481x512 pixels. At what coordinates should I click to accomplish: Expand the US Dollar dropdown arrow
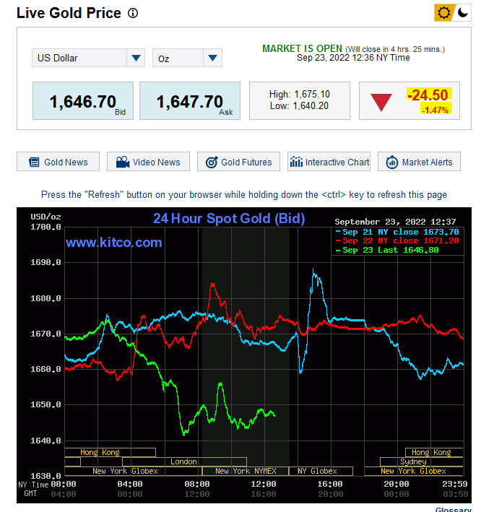click(x=136, y=58)
